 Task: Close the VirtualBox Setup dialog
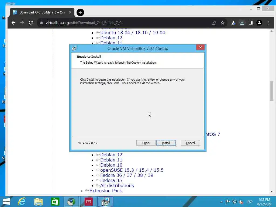200,47
